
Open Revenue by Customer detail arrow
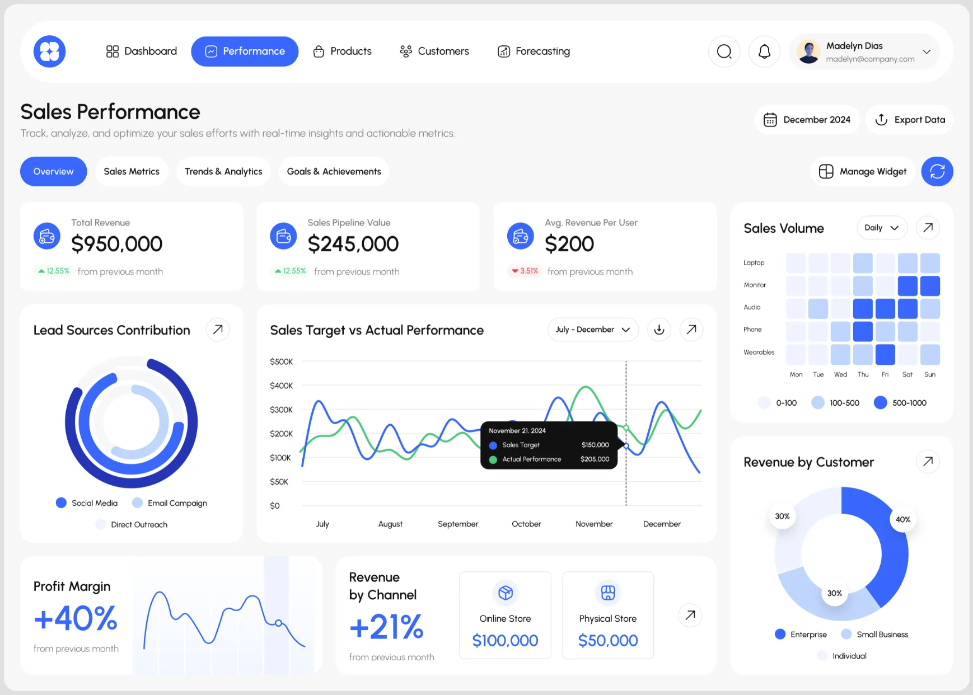928,462
